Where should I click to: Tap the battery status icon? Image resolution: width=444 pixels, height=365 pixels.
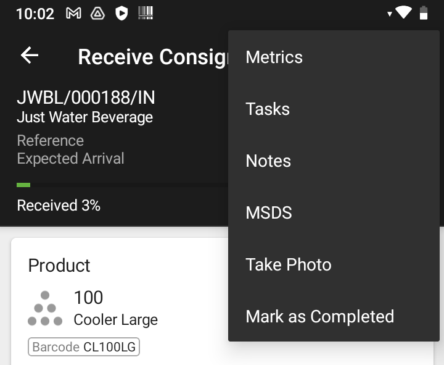424,13
